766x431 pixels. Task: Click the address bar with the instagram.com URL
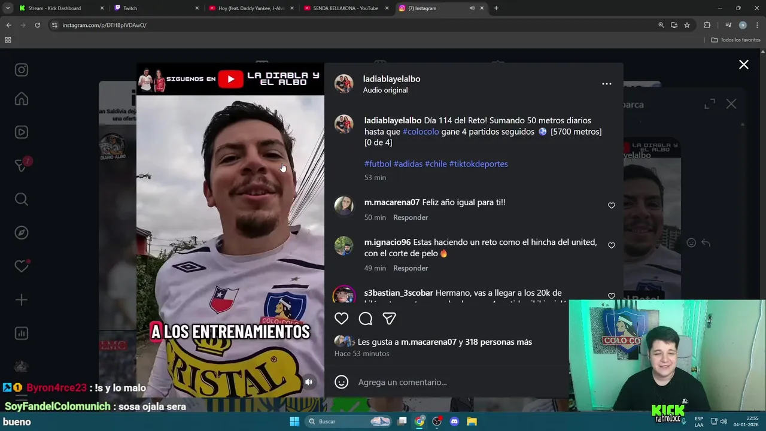[353, 25]
